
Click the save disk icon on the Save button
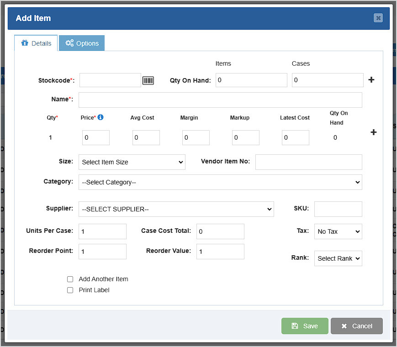295,326
